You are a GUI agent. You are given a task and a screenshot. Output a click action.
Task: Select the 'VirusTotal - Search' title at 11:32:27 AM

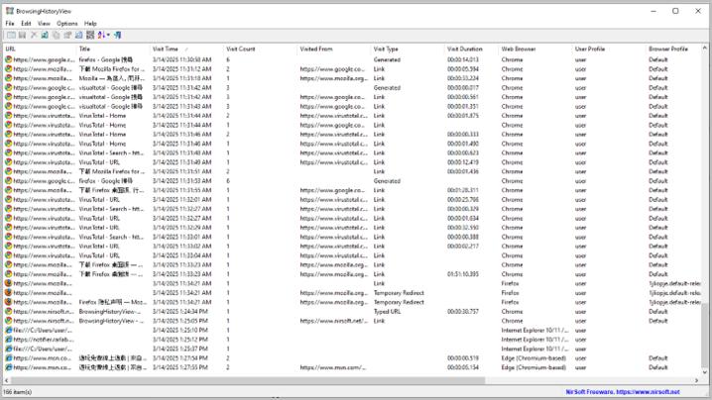pyautogui.click(x=111, y=209)
